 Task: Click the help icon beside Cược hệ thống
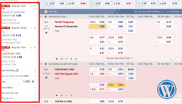(17, 70)
